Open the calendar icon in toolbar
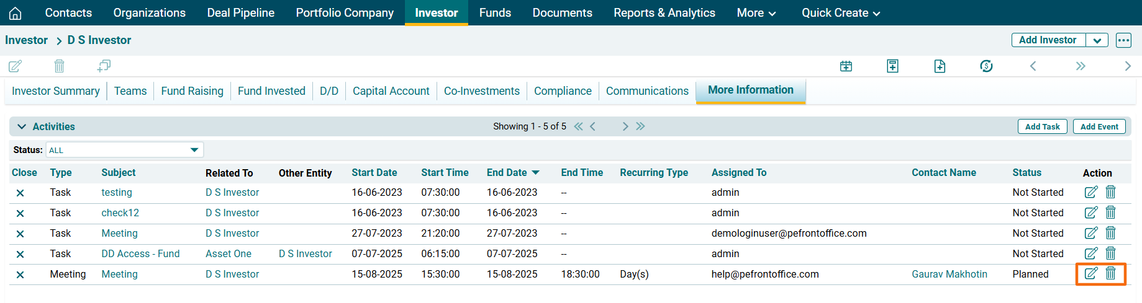Screen dimensions: 1142x303 (846, 66)
